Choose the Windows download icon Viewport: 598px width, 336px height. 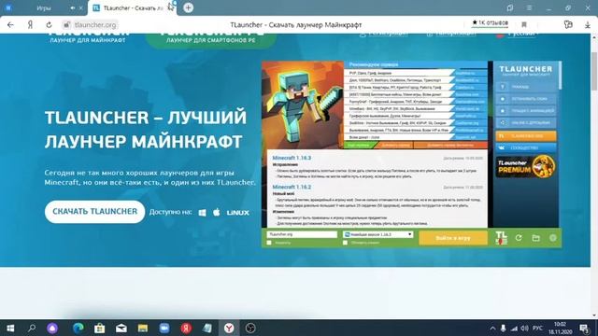202,212
